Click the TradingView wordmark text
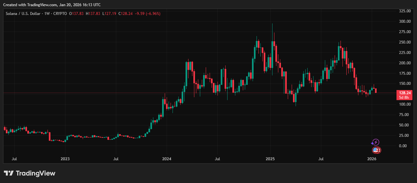Image resolution: width=417 pixels, height=183 pixels. tap(35, 173)
